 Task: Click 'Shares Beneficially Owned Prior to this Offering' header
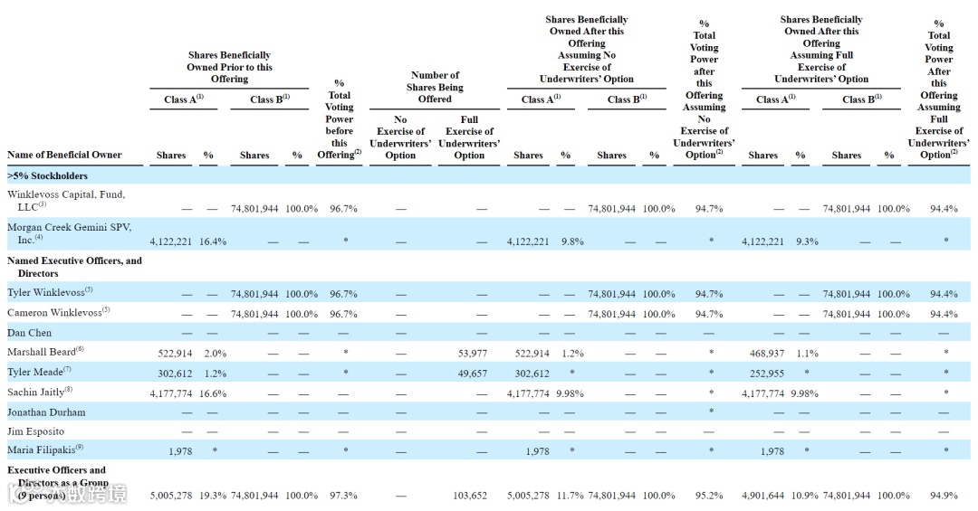click(229, 67)
